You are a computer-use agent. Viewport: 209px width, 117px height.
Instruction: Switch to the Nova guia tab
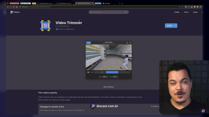click(108, 3)
